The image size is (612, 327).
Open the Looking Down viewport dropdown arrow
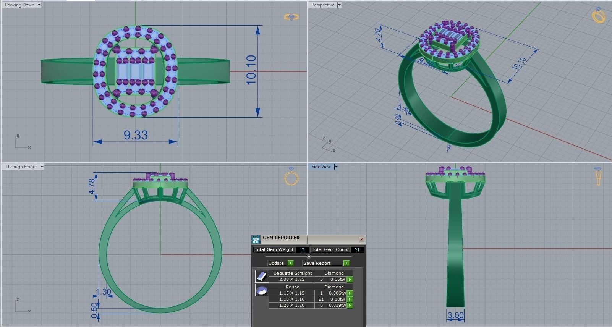tap(39, 5)
